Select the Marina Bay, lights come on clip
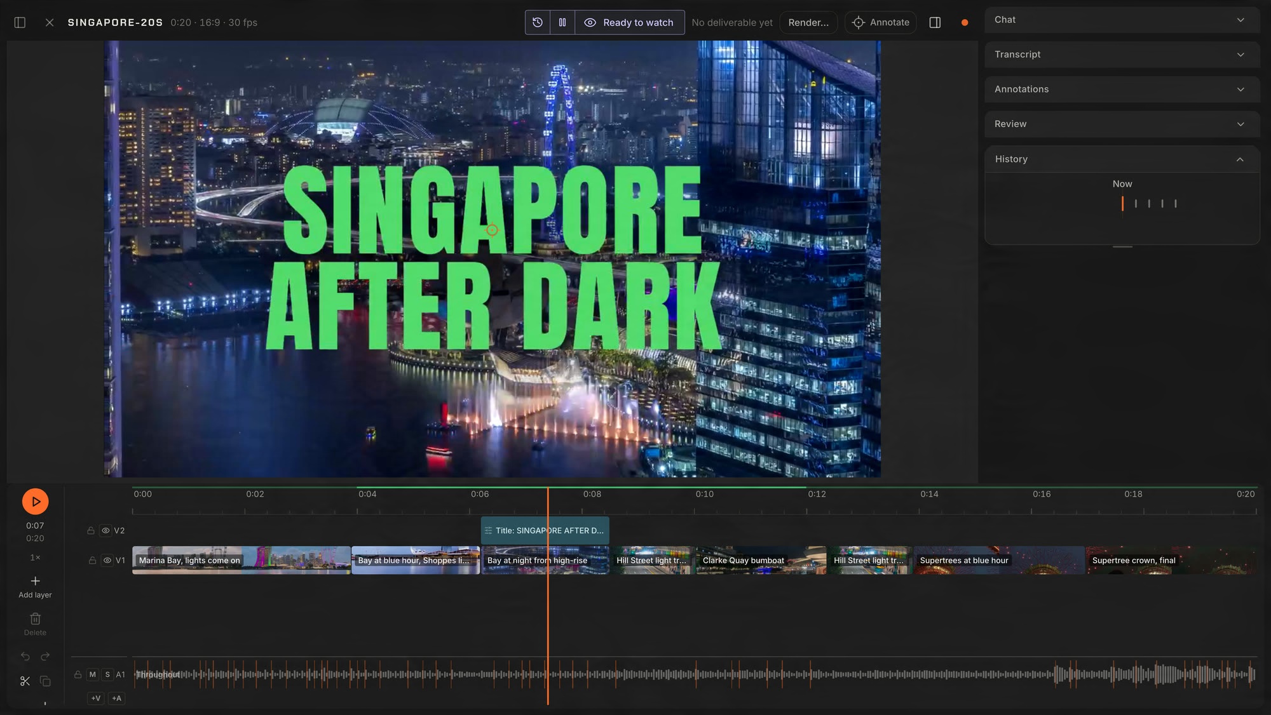1271x715 pixels. (241, 561)
